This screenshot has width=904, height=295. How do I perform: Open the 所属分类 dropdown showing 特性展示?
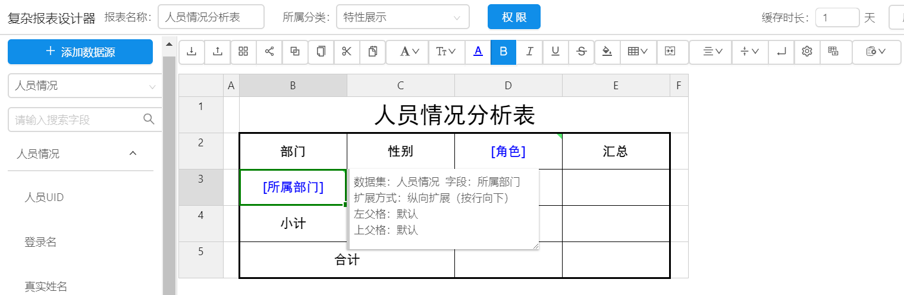[403, 17]
